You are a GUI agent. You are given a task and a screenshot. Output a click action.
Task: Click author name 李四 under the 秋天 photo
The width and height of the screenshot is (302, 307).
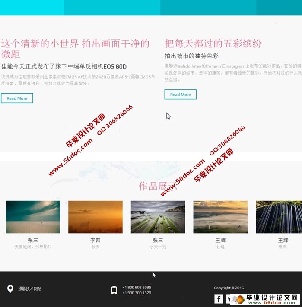(x=95, y=240)
